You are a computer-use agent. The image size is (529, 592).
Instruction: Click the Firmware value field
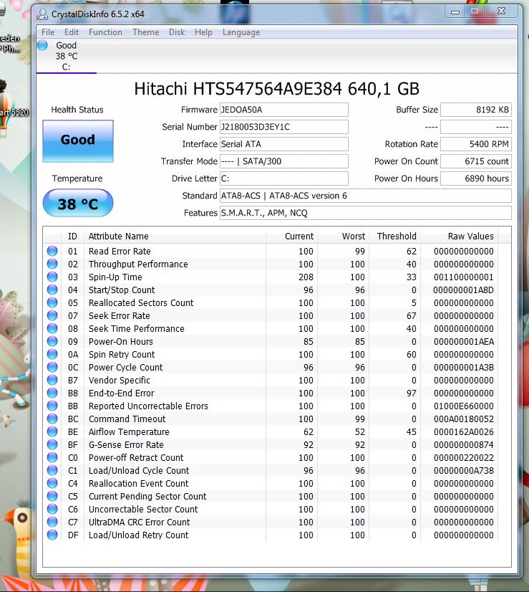[x=283, y=110]
